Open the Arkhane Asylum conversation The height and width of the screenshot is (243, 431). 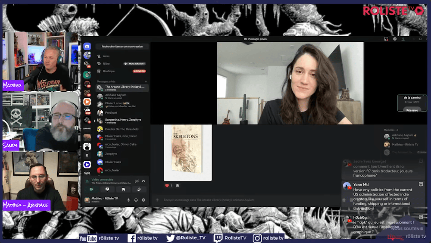pos(116,95)
